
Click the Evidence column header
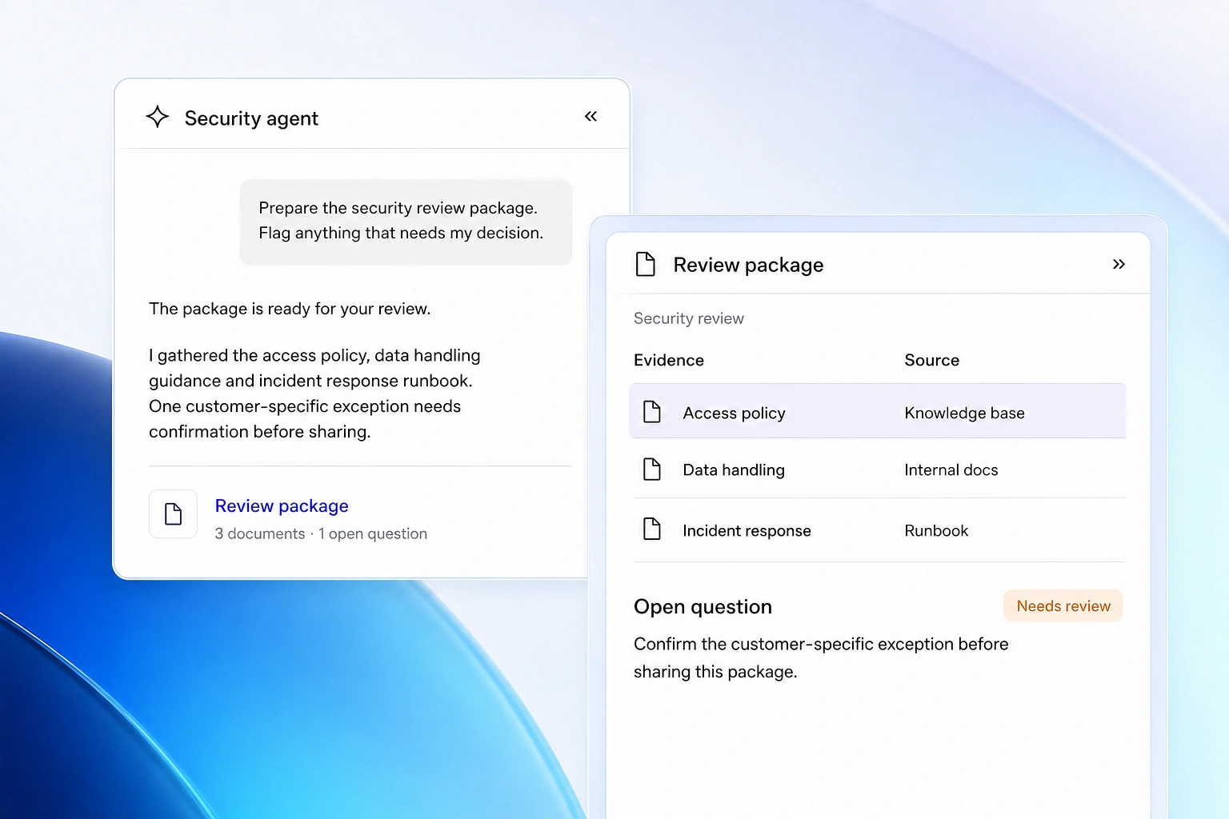click(x=669, y=360)
